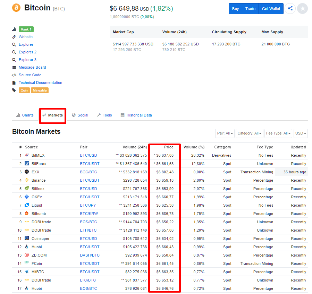The height and width of the screenshot is (294, 312).
Task: Sort table by Price column header
Action: (169, 147)
